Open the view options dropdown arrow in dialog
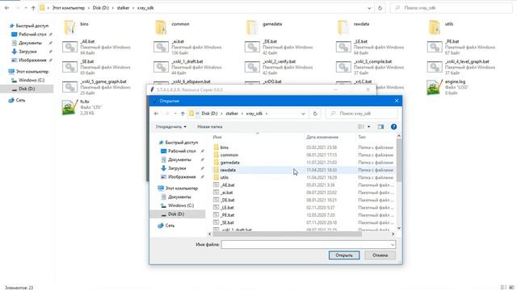 coord(368,126)
